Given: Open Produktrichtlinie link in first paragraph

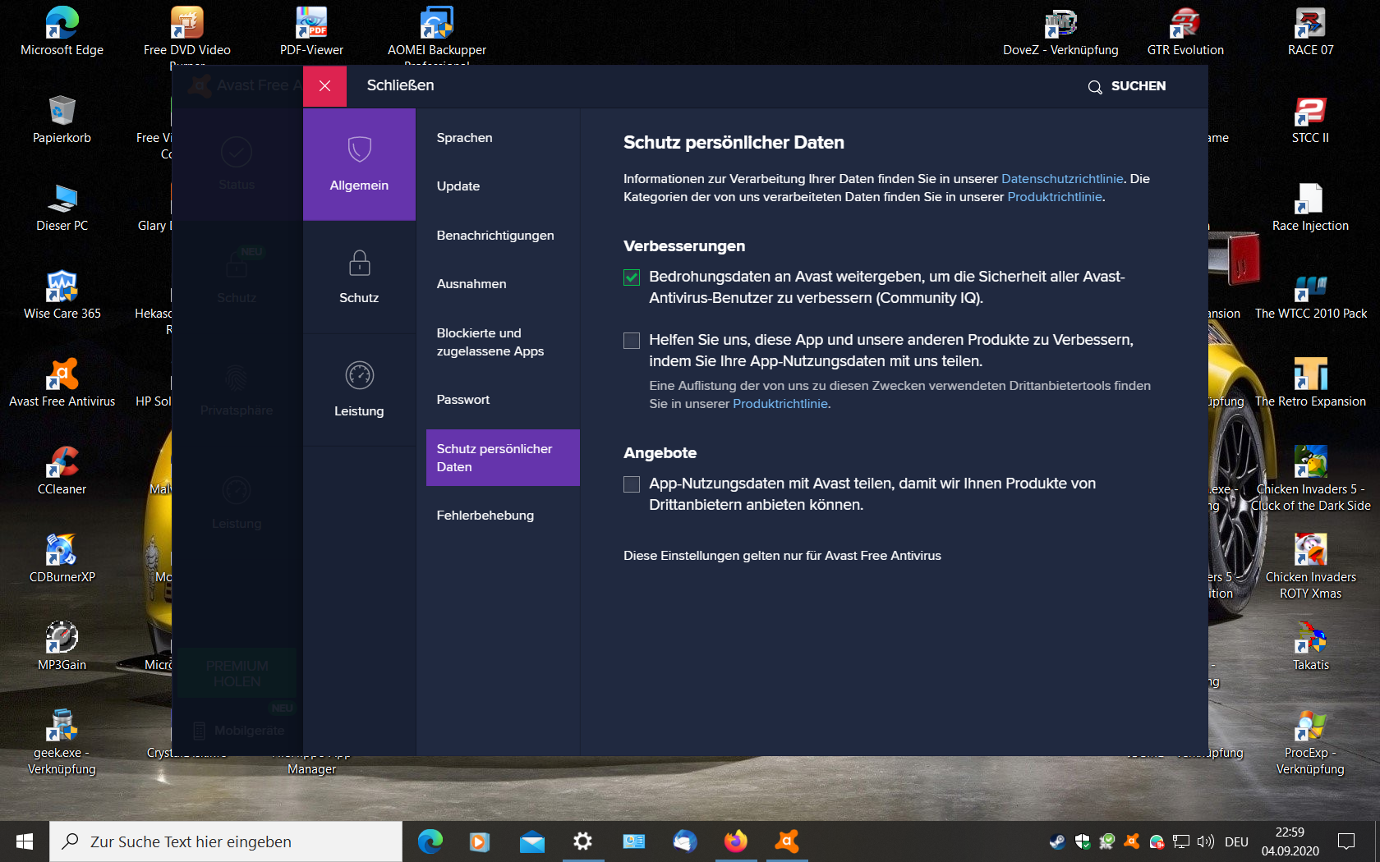Looking at the screenshot, I should [x=1055, y=197].
